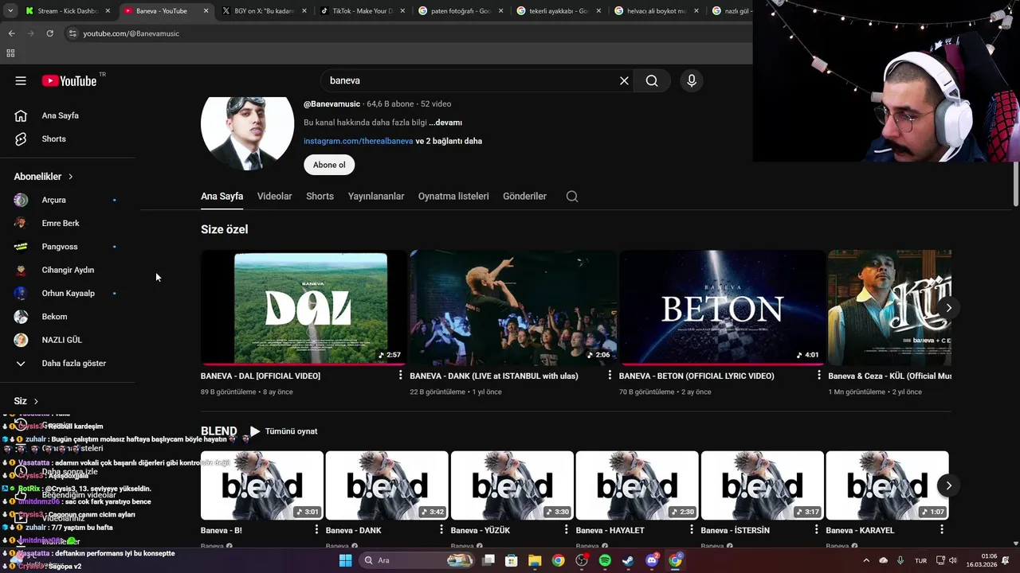This screenshot has height=573, width=1020.
Task: Click the baneva search input field
Action: tap(469, 80)
